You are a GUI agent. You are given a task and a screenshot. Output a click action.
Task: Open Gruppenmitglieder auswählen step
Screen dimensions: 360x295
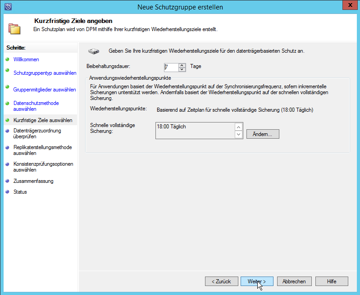tap(44, 90)
